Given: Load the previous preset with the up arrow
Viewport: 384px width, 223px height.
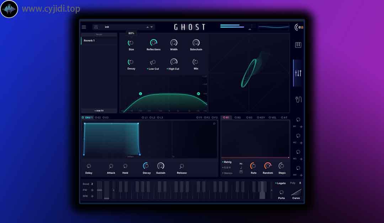Looking at the screenshot, I should click(148, 27).
